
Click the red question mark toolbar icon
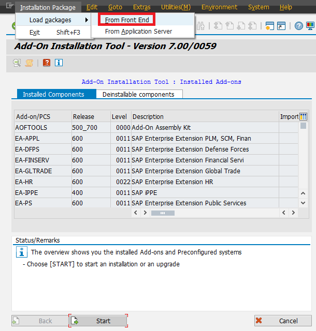click(47, 63)
